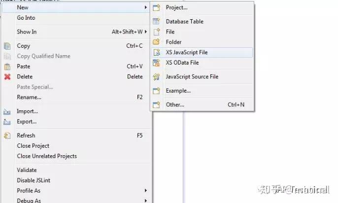Open the Other... wizard entry

coord(175,104)
